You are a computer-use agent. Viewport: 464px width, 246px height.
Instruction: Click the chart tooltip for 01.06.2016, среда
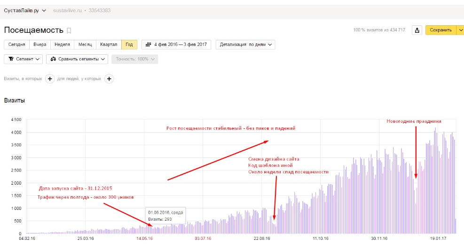click(165, 216)
